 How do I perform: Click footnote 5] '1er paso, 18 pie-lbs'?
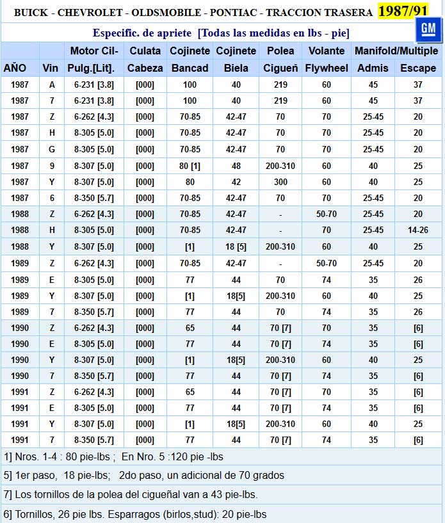click(x=63, y=475)
